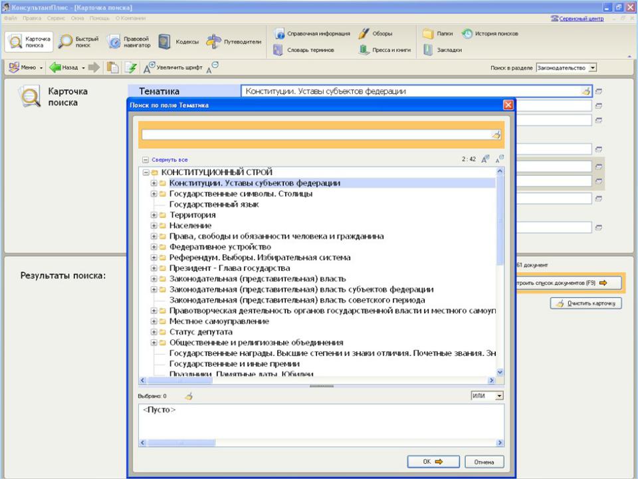Open Словарь терминов
Image resolution: width=638 pixels, height=479 pixels.
[x=304, y=50]
